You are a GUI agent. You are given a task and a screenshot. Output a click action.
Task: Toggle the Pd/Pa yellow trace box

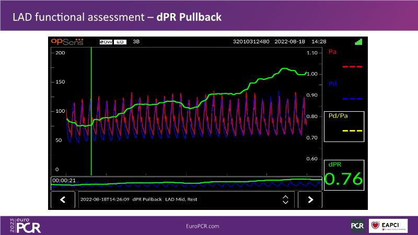pos(343,126)
